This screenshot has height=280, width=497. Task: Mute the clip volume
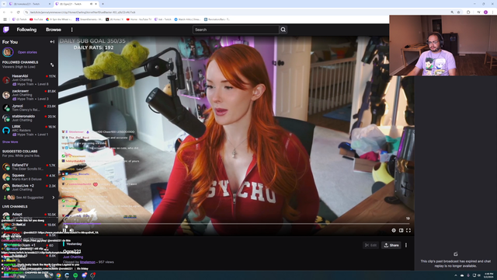[x=72, y=230]
